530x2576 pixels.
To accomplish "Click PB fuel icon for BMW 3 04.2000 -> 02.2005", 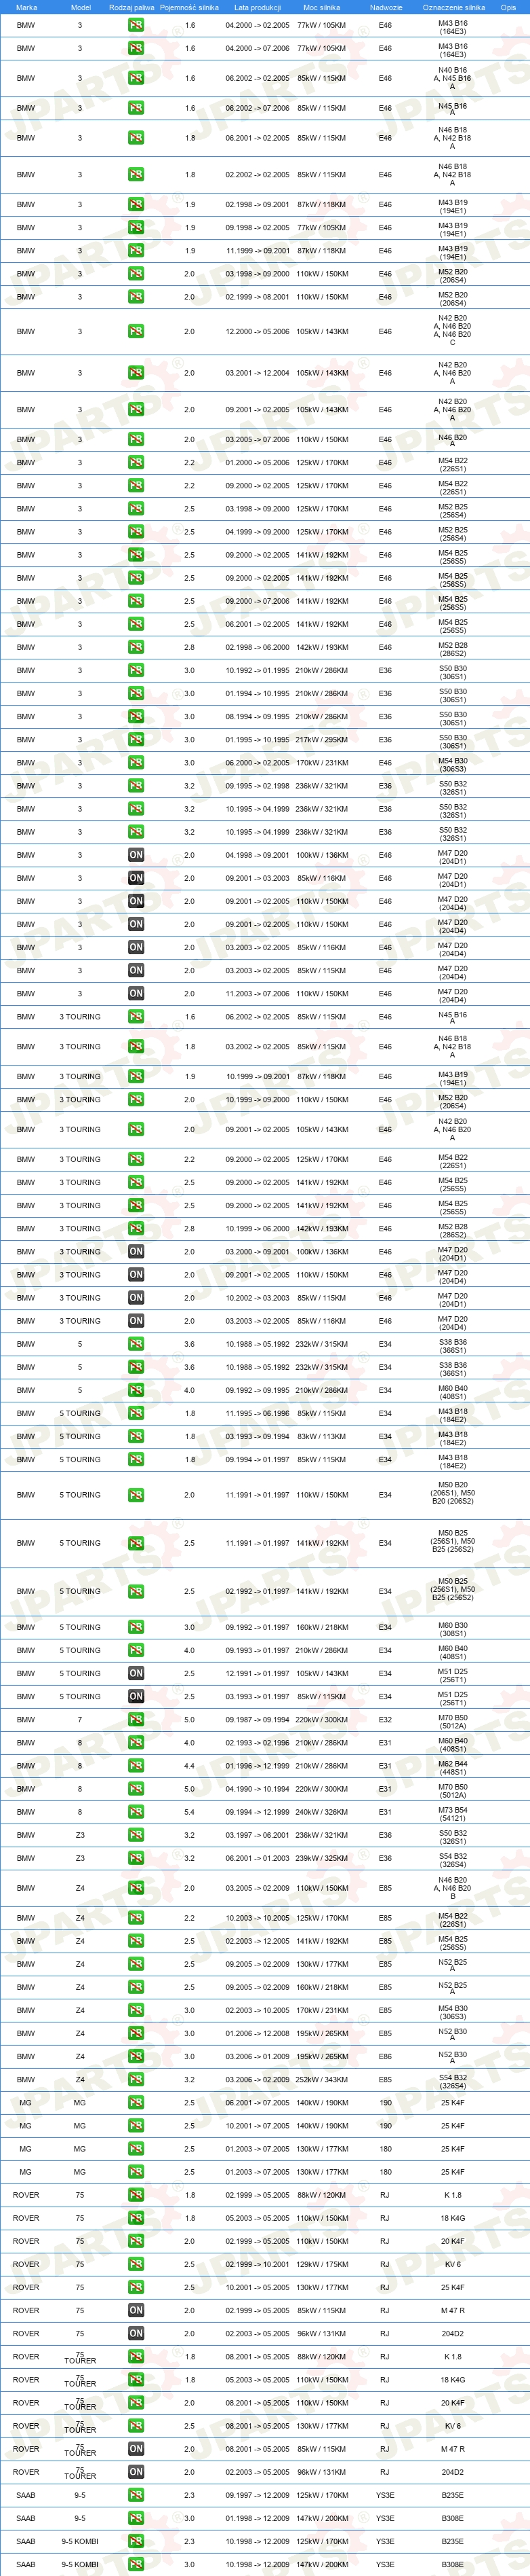I will pyautogui.click(x=136, y=25).
